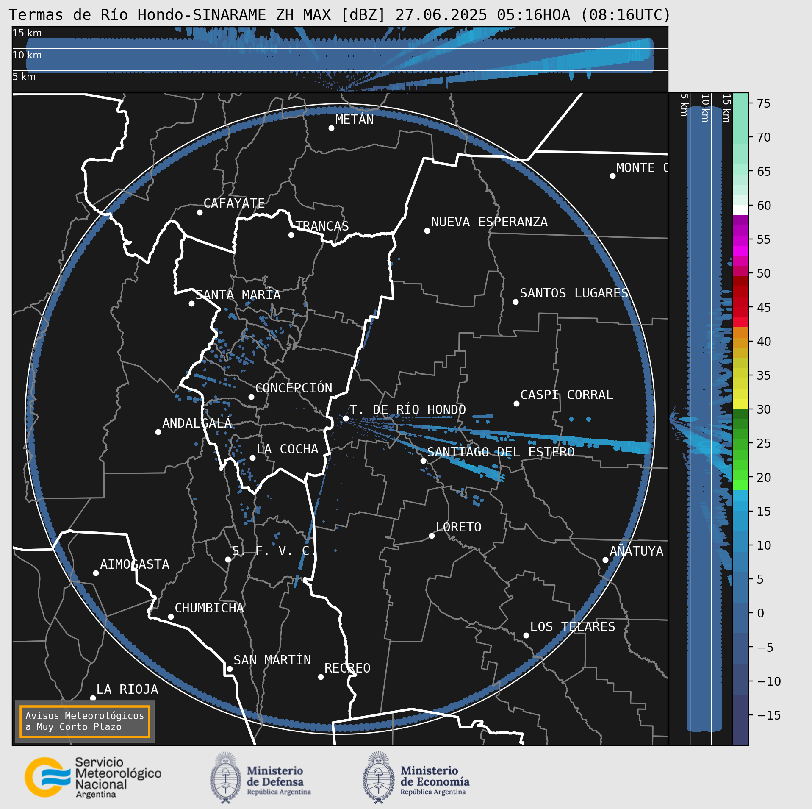Click the CHUMBICHA city marker

pos(171,617)
